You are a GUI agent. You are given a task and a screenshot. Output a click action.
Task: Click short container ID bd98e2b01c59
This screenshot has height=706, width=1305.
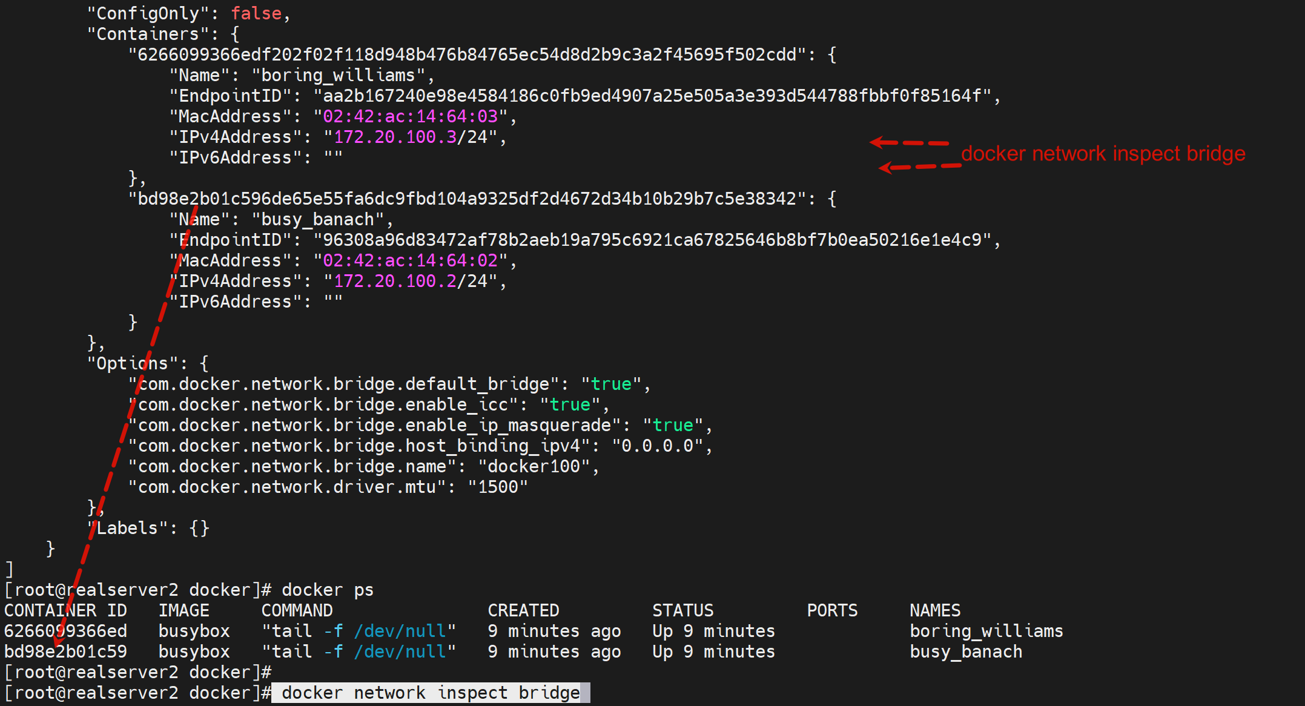tap(65, 652)
